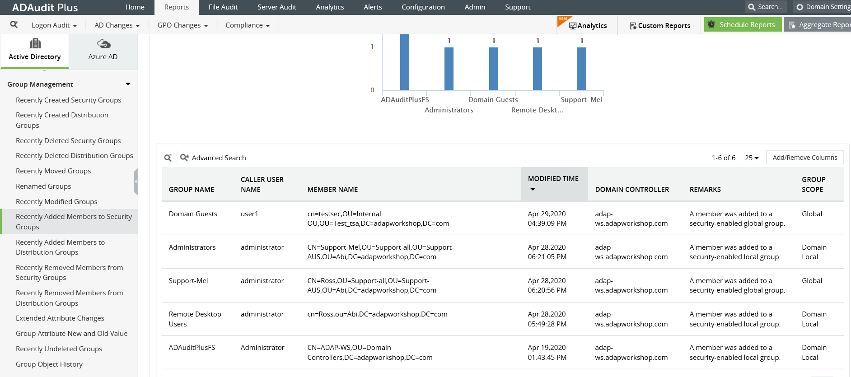851x377 pixels.
Task: Click the Schedule Reports button
Action: [742, 25]
